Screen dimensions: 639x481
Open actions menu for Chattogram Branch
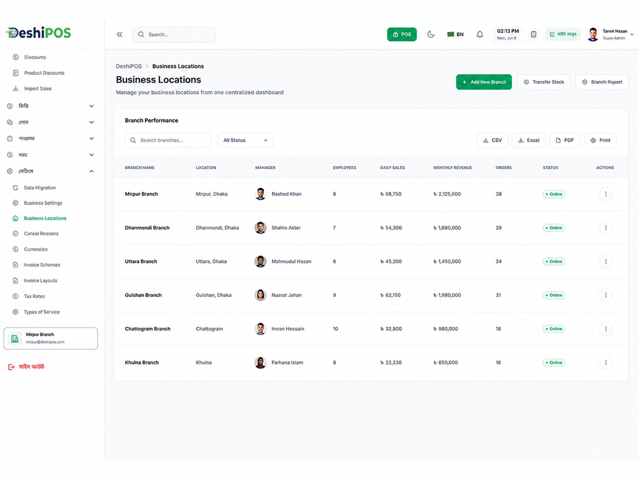[x=606, y=329]
